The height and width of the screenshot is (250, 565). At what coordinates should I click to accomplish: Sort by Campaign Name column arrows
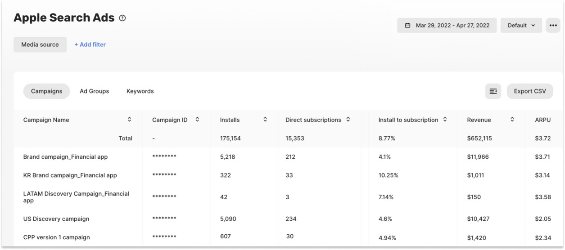point(130,120)
